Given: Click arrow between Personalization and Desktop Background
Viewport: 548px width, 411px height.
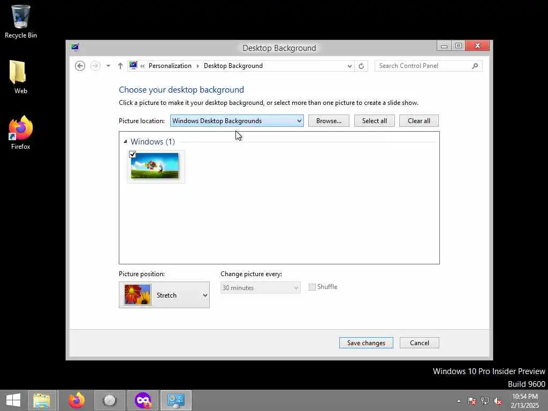Looking at the screenshot, I should pyautogui.click(x=198, y=66).
